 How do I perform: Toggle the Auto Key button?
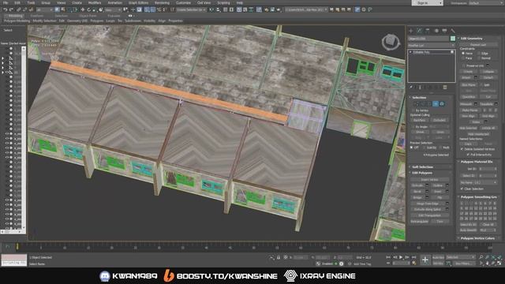(x=438, y=257)
